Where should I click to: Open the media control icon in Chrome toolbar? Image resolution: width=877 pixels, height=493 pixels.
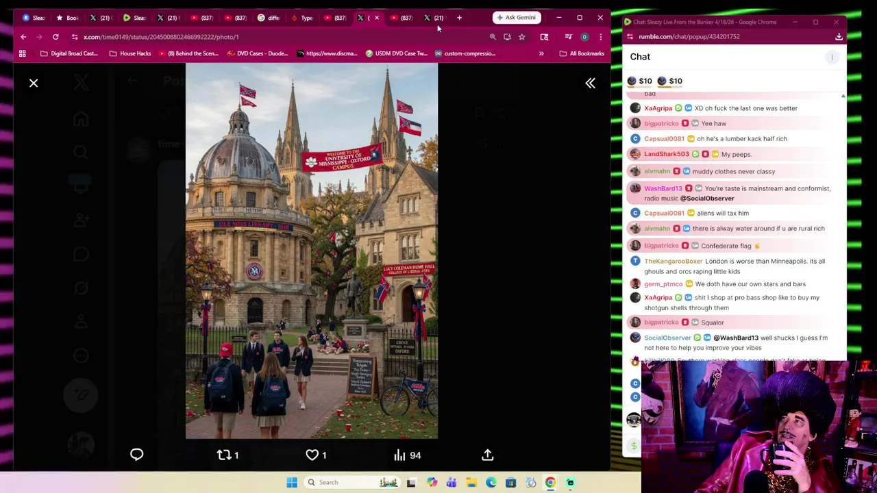(568, 37)
